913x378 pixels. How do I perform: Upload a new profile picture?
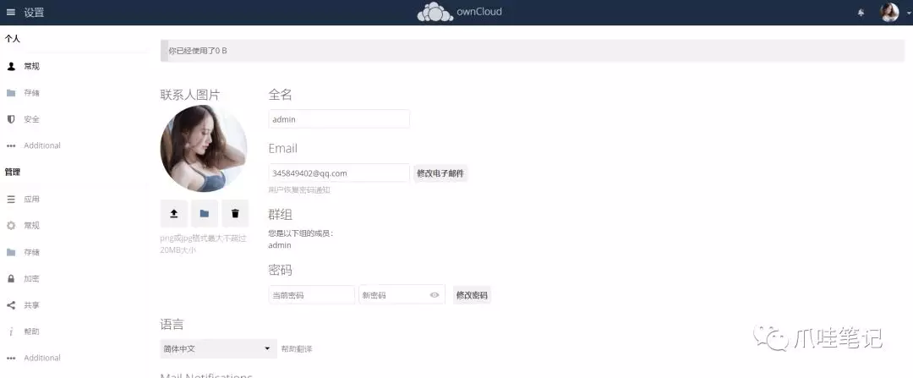click(x=173, y=214)
